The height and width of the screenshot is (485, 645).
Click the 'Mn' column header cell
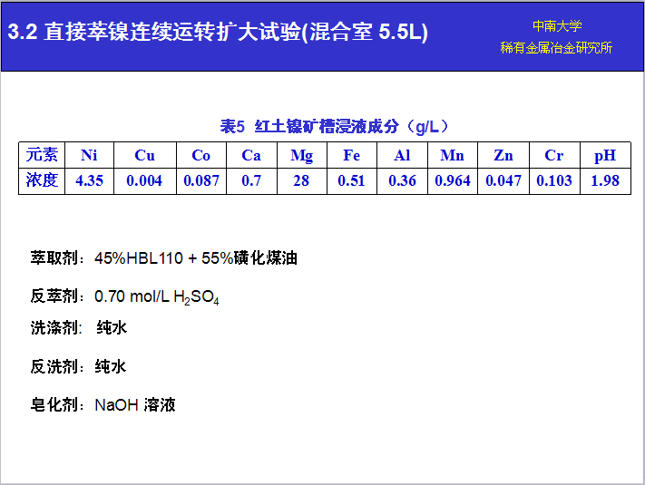[453, 155]
